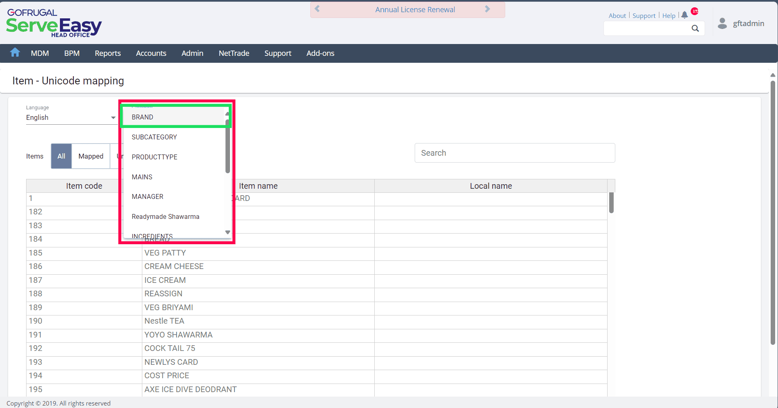The height and width of the screenshot is (408, 778).
Task: Click the Local name cell for VEG PATTY
Action: coord(491,253)
